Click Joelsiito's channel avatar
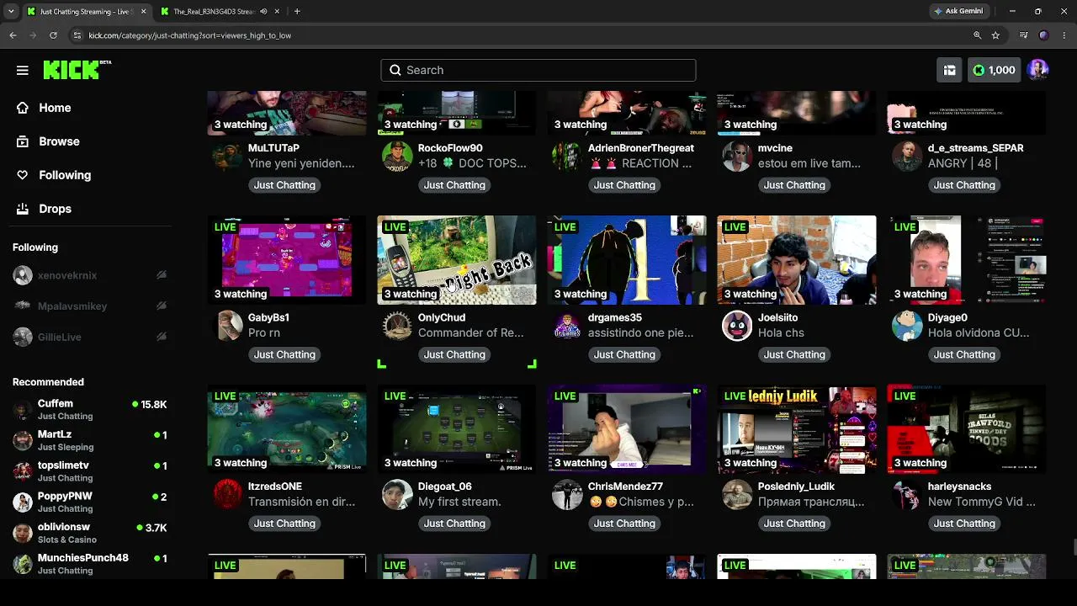The width and height of the screenshot is (1077, 606). (x=737, y=326)
